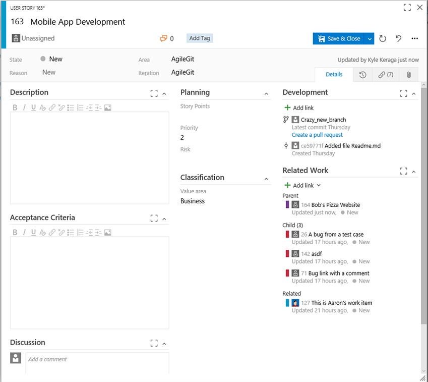Viewport: 428px width, 382px height.
Task: Toggle underline in Acceptance Criteria toolbar
Action: pyautogui.click(x=33, y=232)
